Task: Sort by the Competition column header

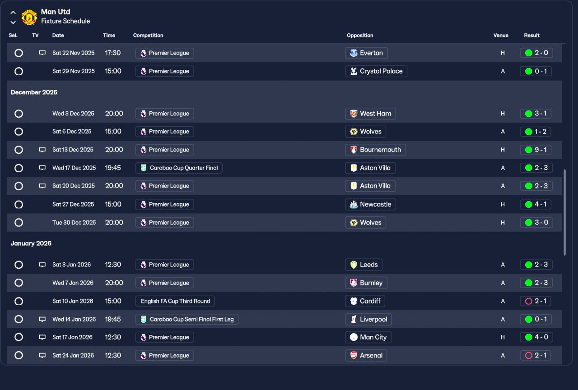Action: point(148,35)
